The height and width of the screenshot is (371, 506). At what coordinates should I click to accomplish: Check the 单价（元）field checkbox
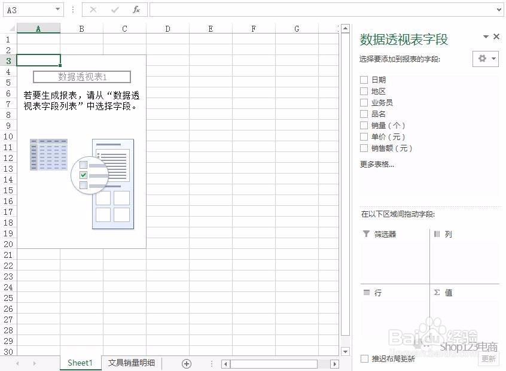point(364,136)
